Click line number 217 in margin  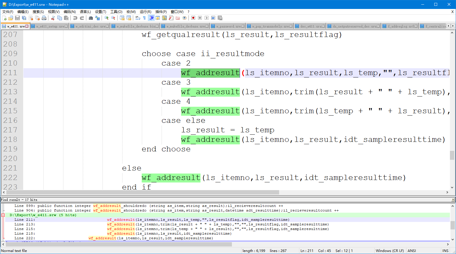click(10, 130)
